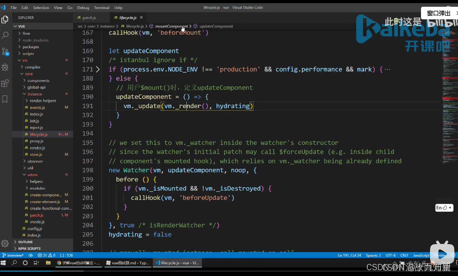Open Task View on the taskbar
The height and width of the screenshot is (276, 458).
pos(36,262)
